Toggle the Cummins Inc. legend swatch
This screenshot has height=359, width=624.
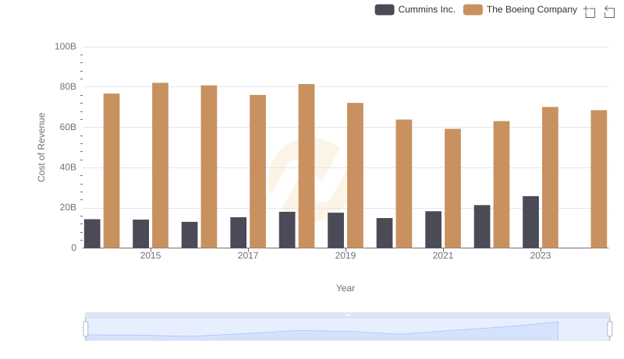pos(385,9)
